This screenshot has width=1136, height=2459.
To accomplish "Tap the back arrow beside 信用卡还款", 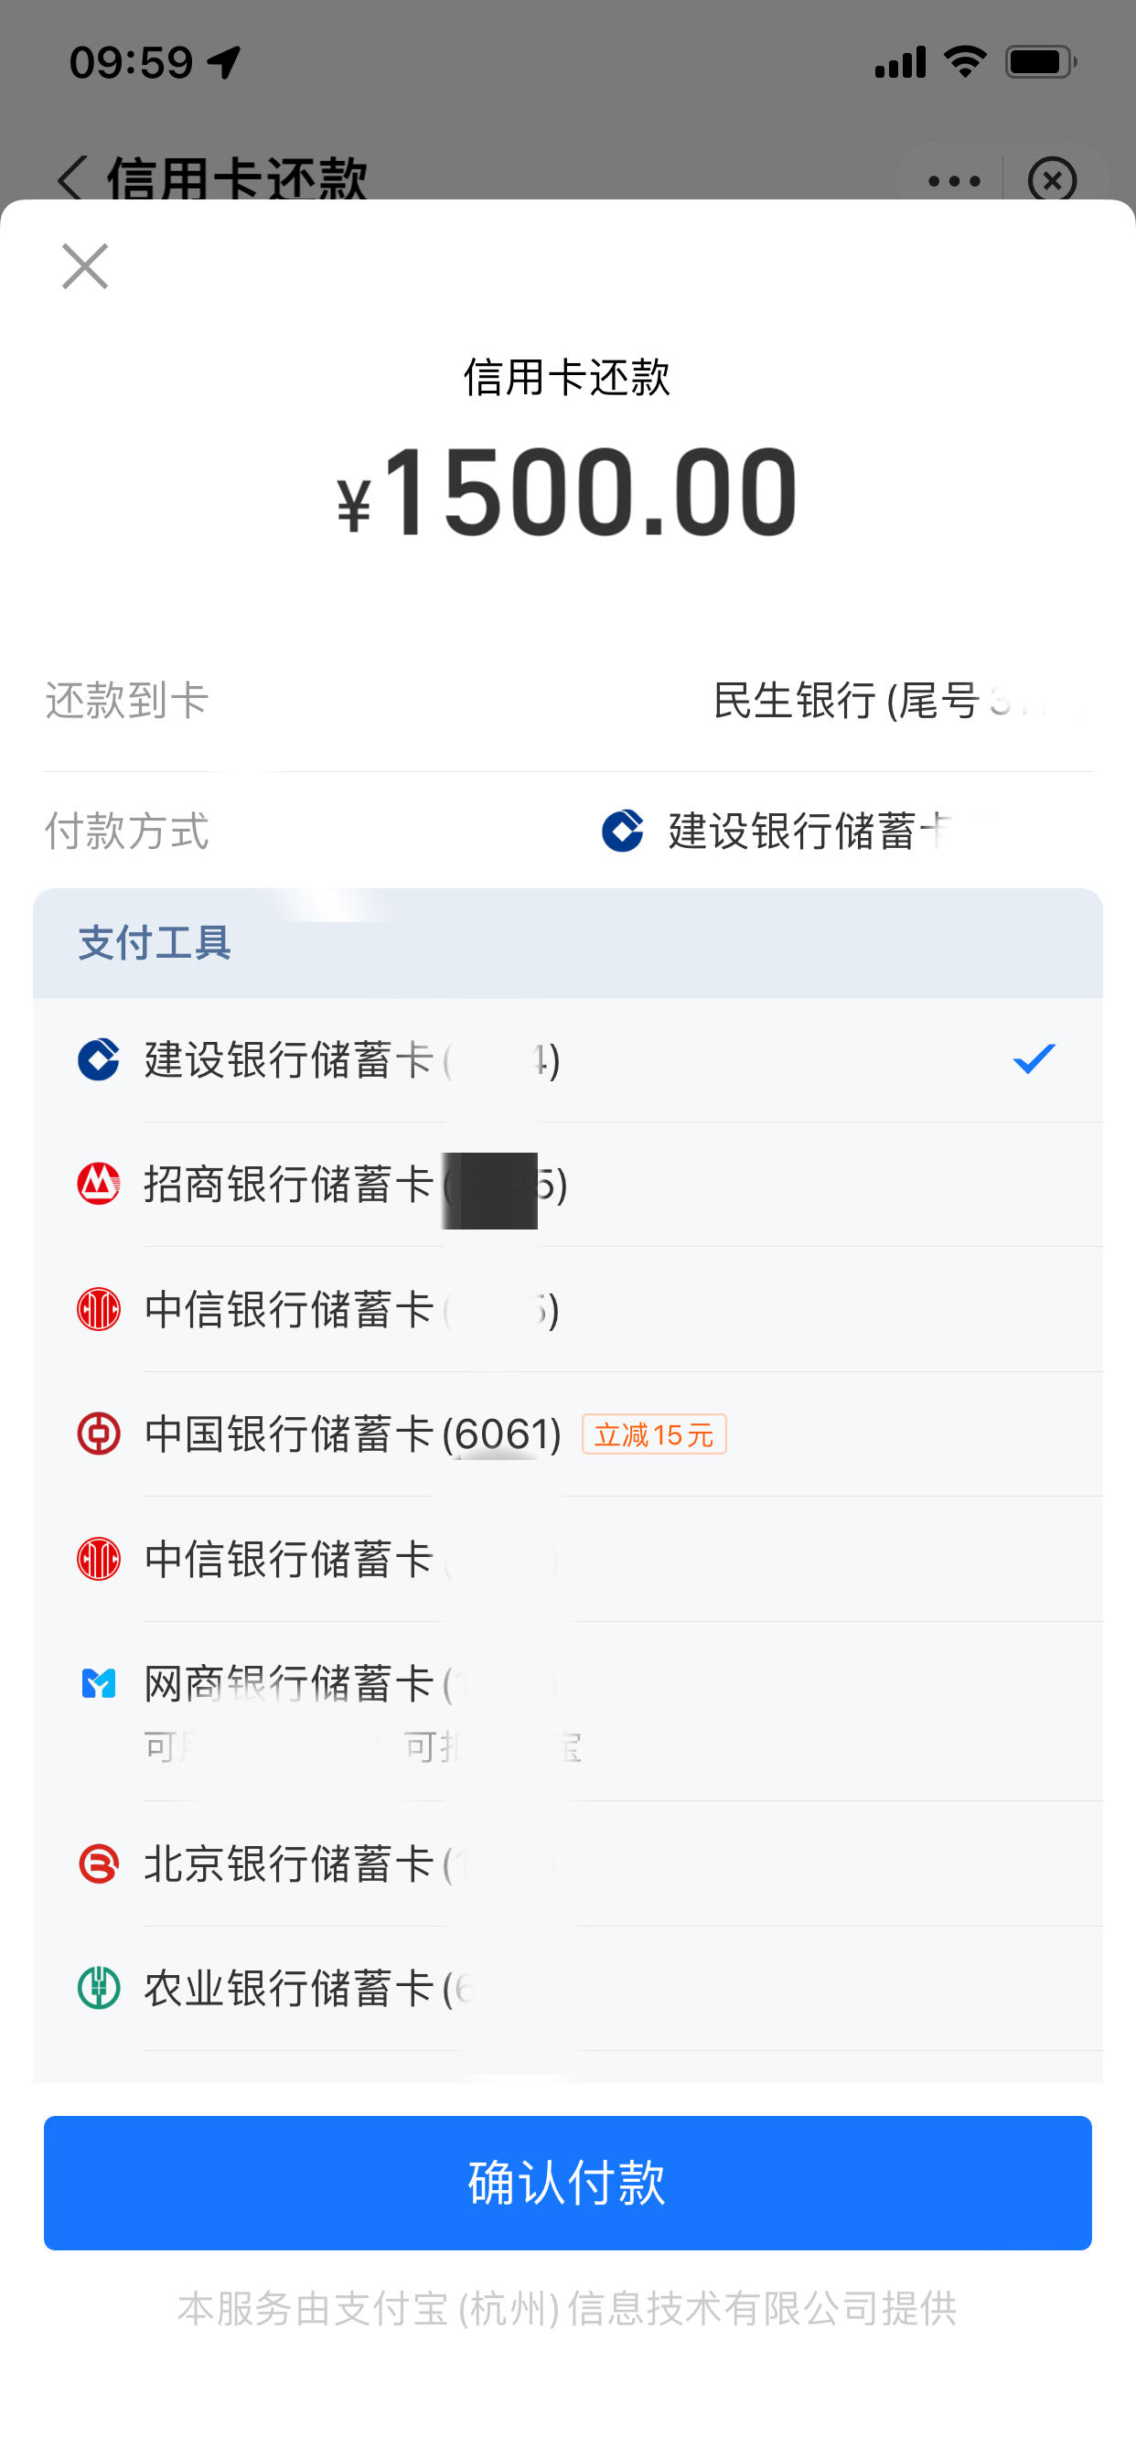I will [71, 178].
